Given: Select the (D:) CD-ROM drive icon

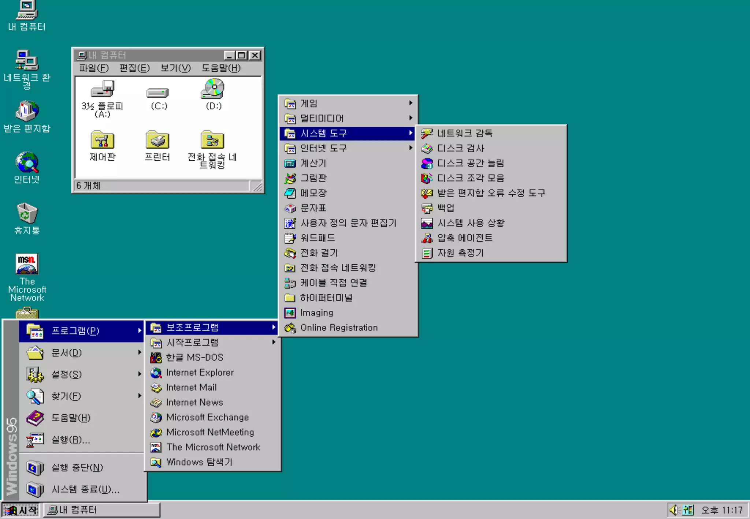Looking at the screenshot, I should point(213,94).
